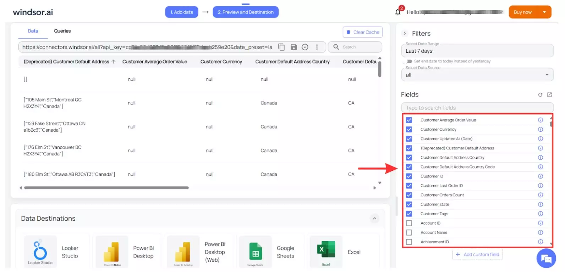Viewport: 565px width, 272px height.
Task: Show info for Customer Updated At (Date)
Action: (x=541, y=139)
